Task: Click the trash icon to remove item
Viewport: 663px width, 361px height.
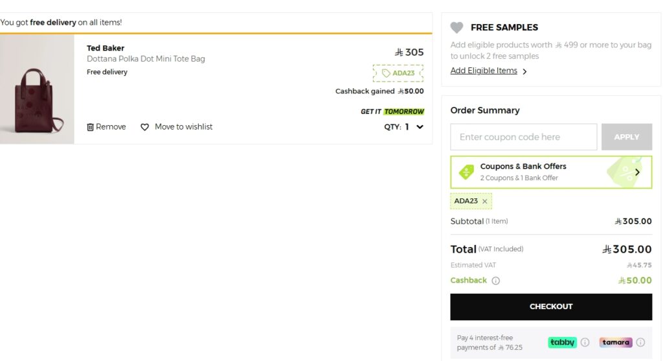Action: click(x=91, y=127)
